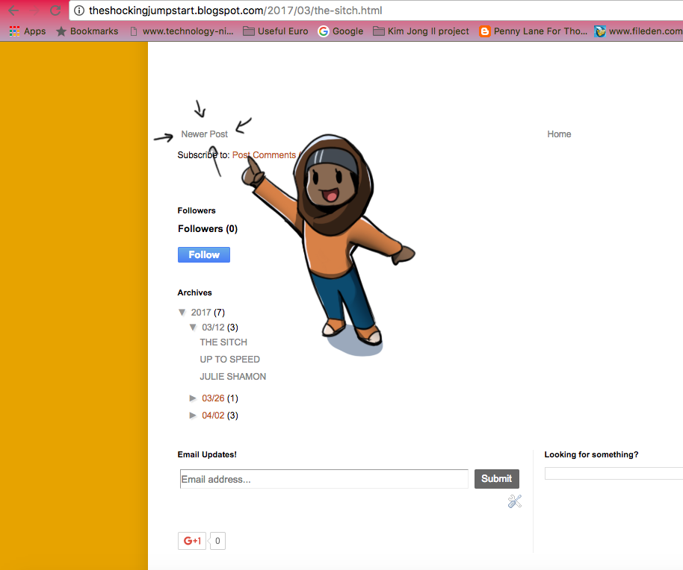The height and width of the screenshot is (570, 683).
Task: Open JULIE SHAMON post
Action: 233,377
